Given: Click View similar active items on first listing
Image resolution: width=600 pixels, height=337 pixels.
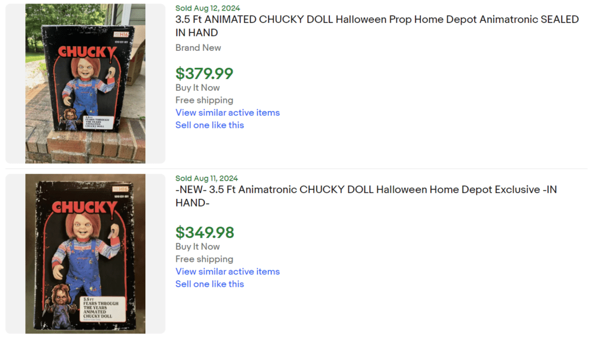Looking at the screenshot, I should click(227, 112).
